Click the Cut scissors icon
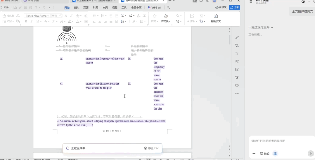The width and height of the screenshot is (315, 160). click(x=18, y=16)
